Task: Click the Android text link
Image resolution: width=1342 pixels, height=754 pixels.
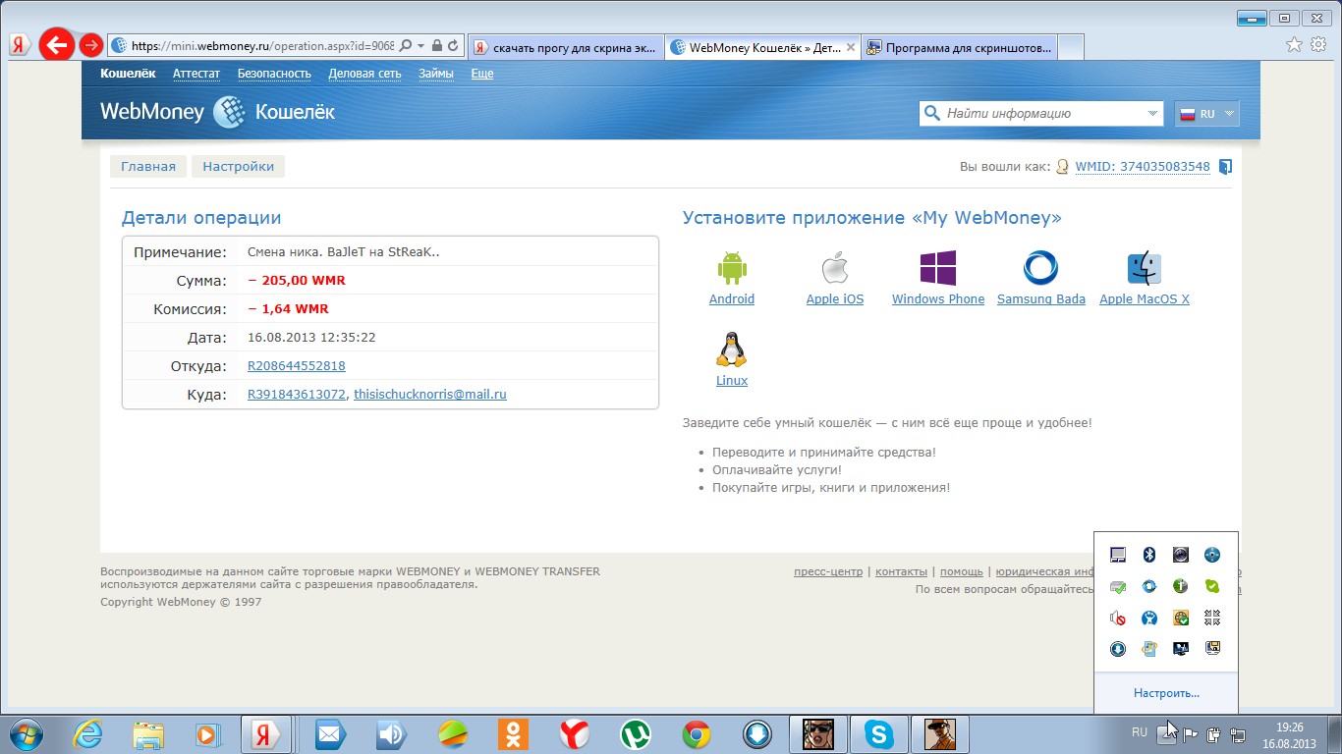Action: (x=732, y=299)
